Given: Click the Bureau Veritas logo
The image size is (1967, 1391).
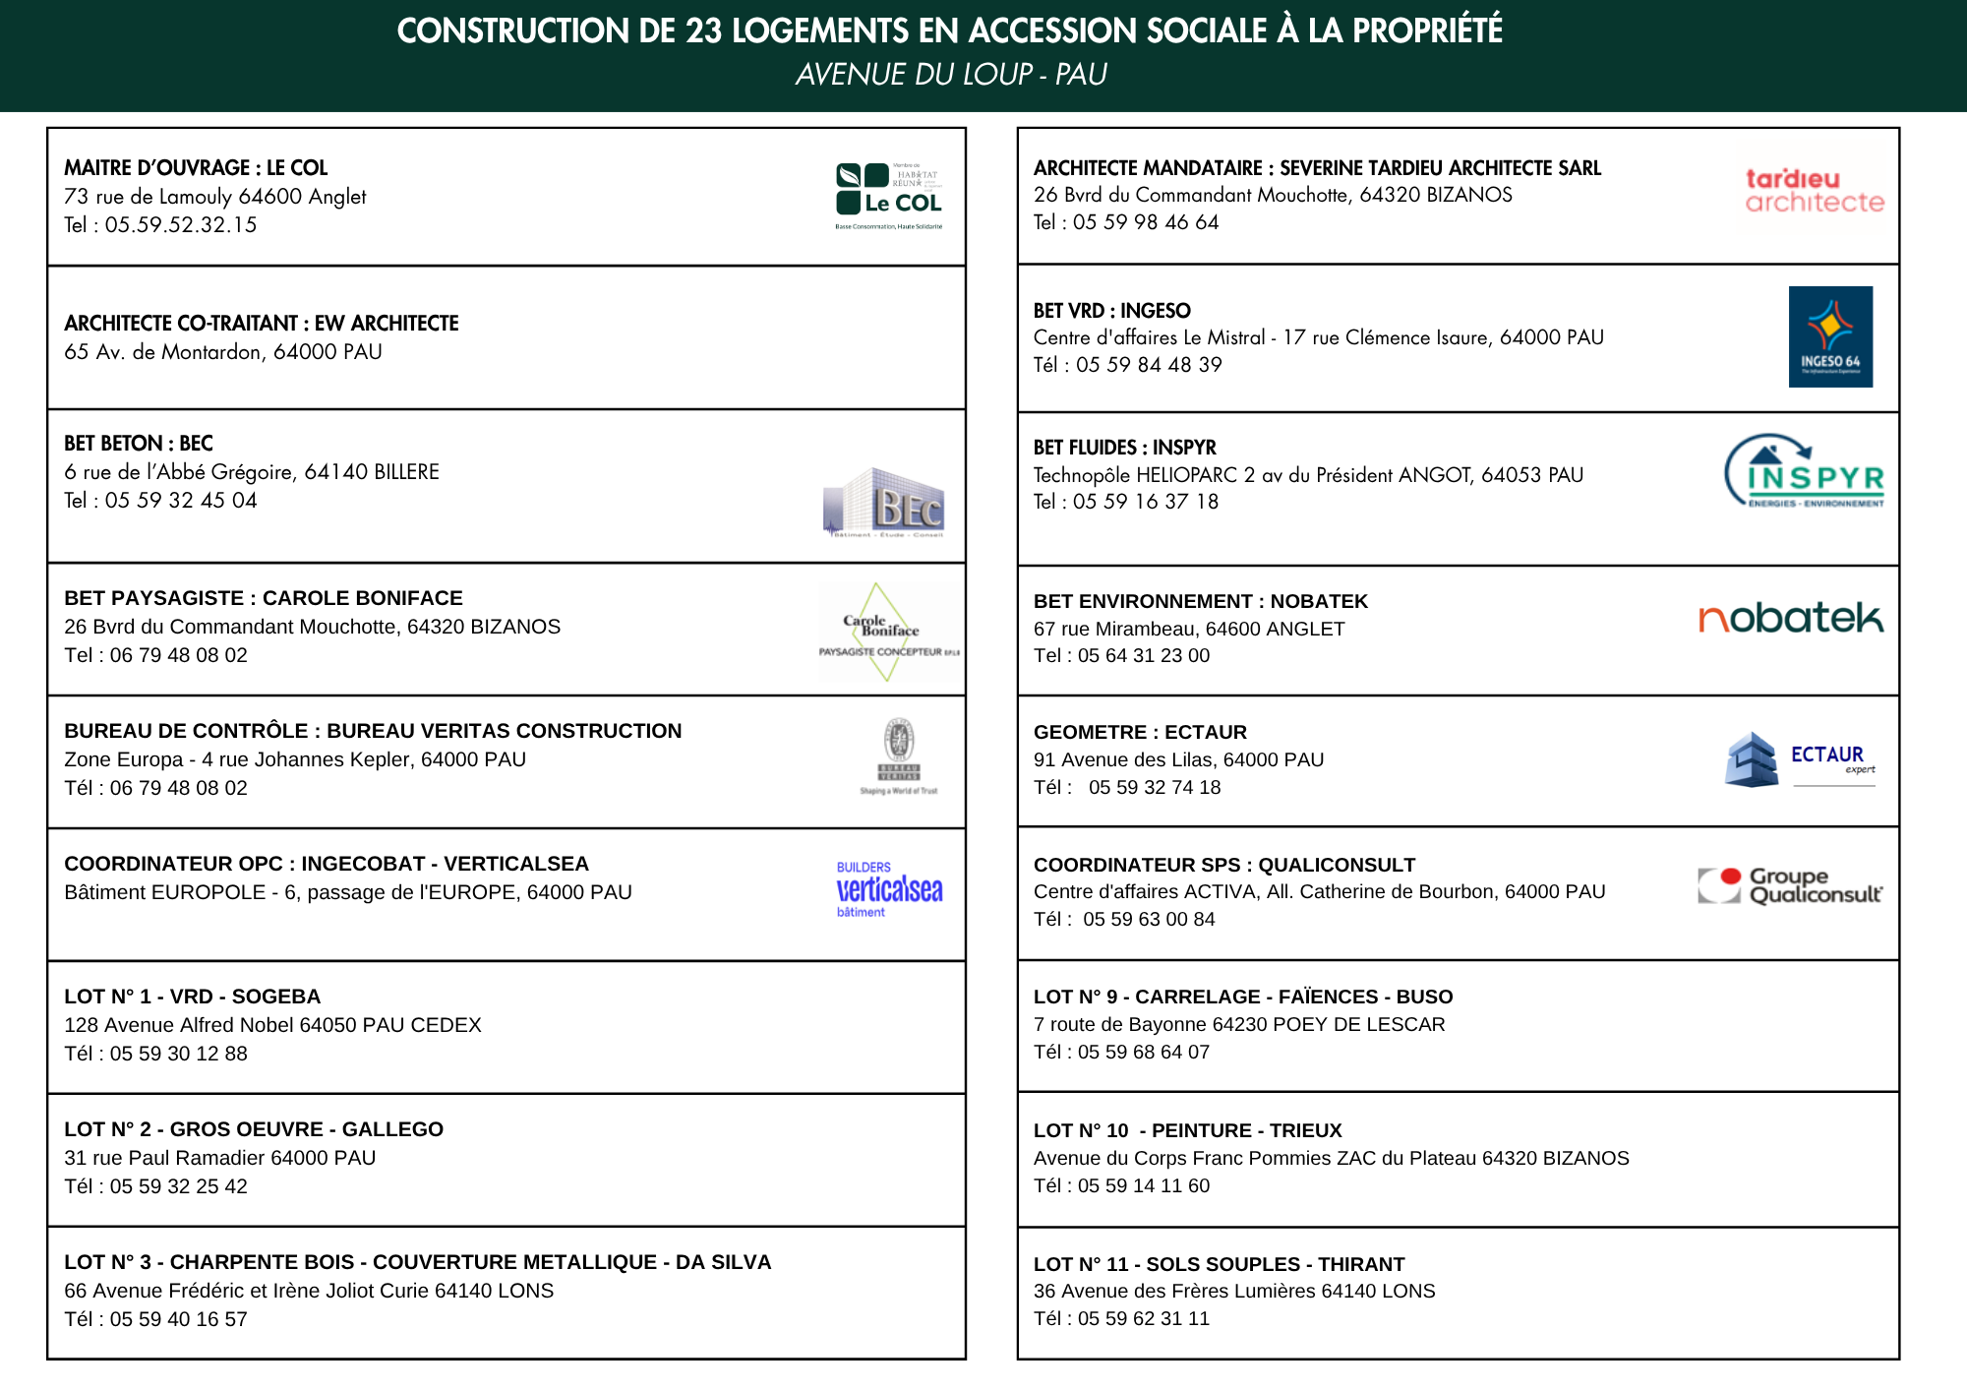Looking at the screenshot, I should pos(899,756).
